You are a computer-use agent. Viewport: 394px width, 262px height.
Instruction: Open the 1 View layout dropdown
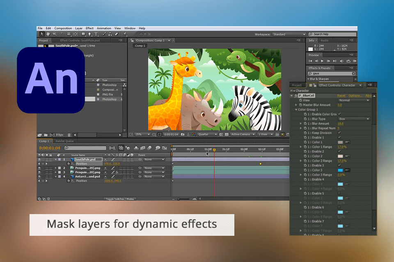[266, 134]
